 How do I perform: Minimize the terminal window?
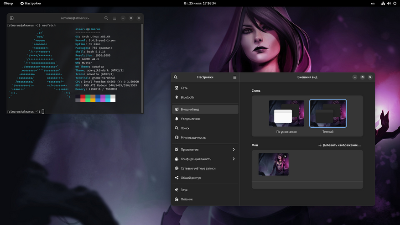123,18
